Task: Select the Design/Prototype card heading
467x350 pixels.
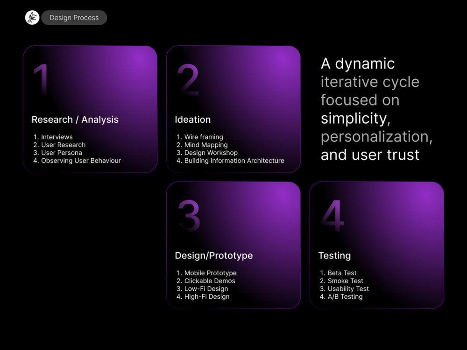Action: click(x=214, y=255)
